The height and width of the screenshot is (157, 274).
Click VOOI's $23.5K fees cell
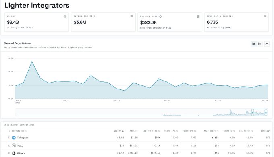click(x=133, y=145)
